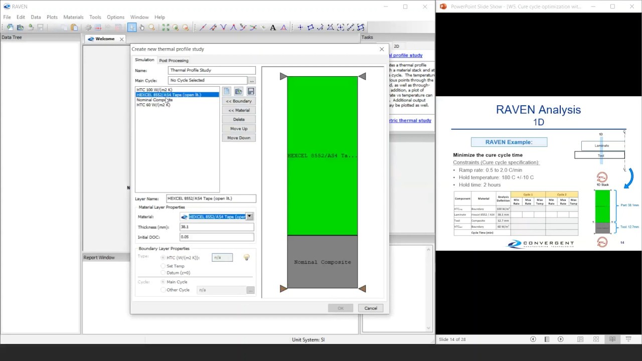Select HTC 60 W/(m2 K) list row

coord(178,105)
